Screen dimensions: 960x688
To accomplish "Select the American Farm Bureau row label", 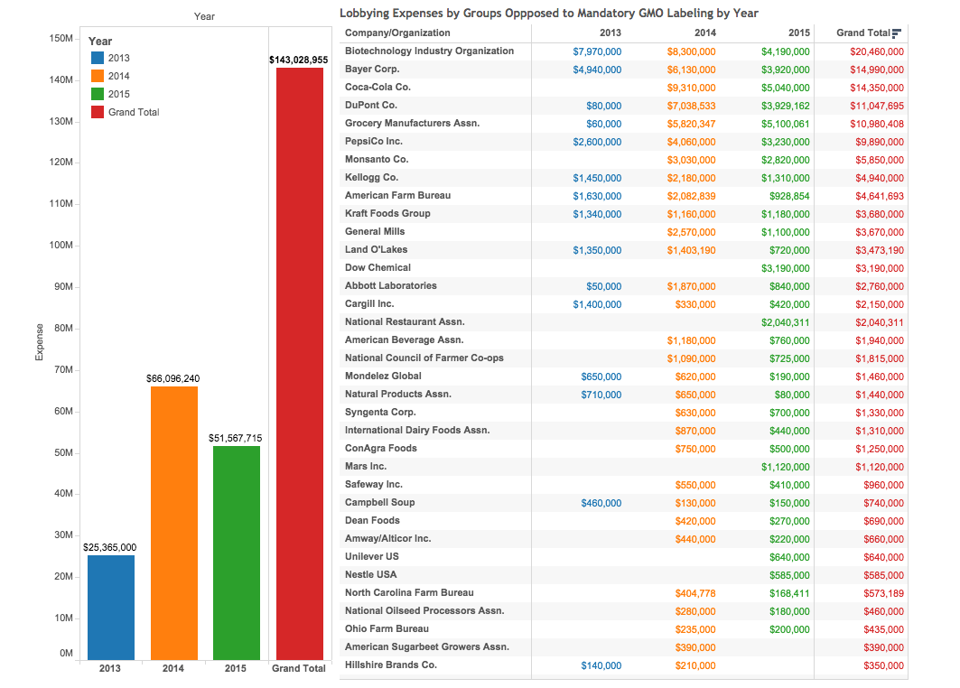I will point(398,196).
